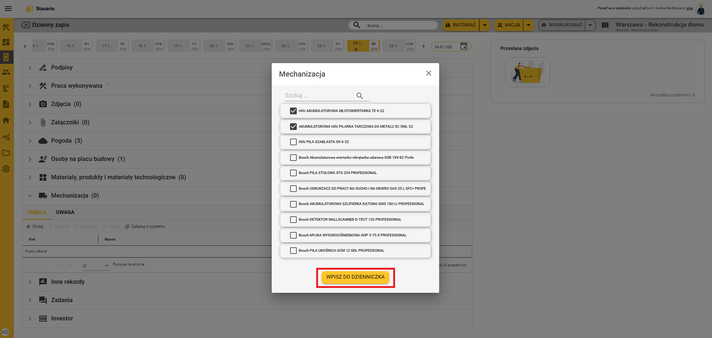Open the hamburger main menu
This screenshot has height=338, width=712.
[x=8, y=9]
